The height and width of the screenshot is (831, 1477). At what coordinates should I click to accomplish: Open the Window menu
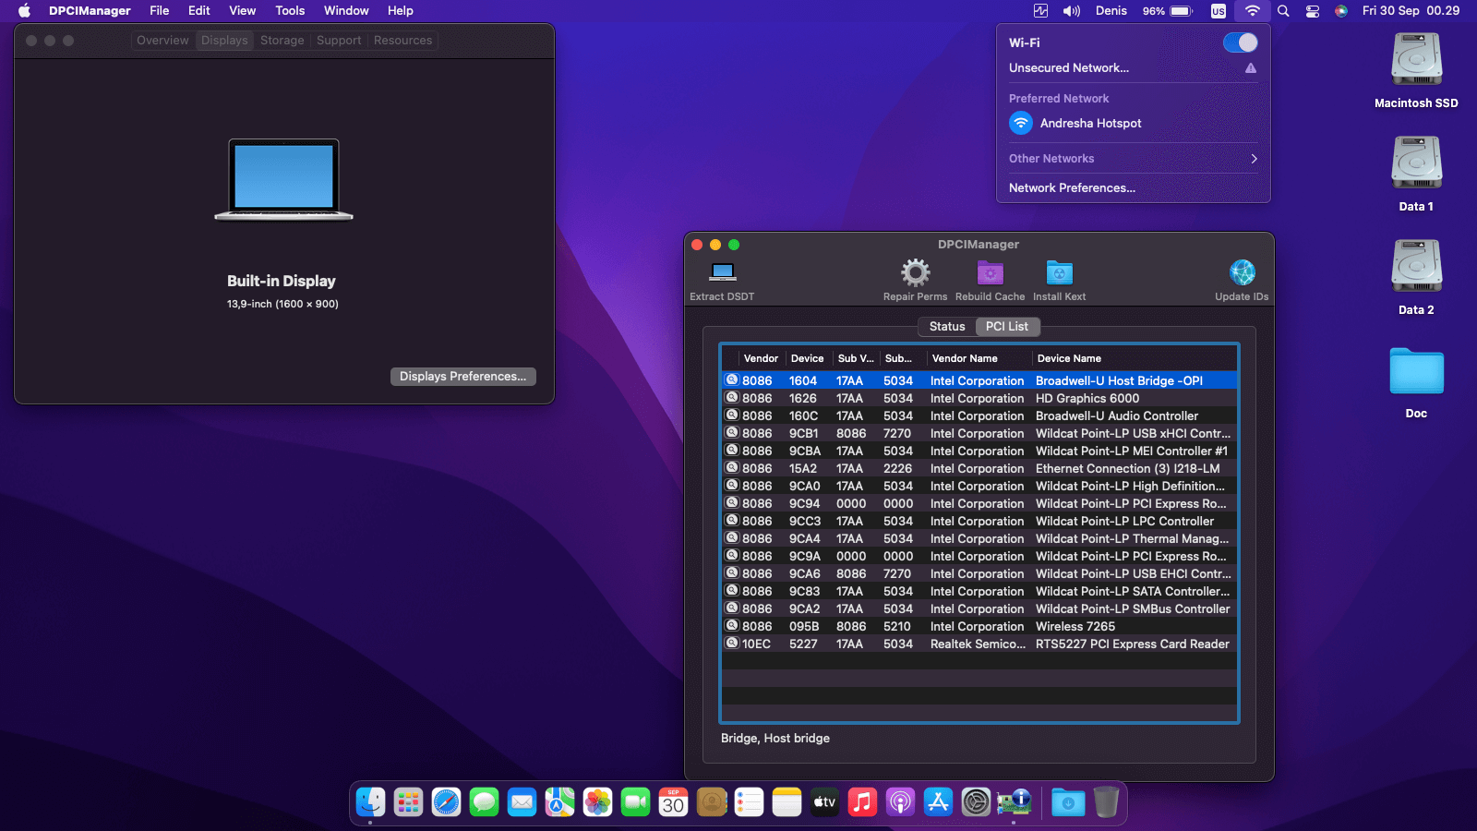pos(346,11)
